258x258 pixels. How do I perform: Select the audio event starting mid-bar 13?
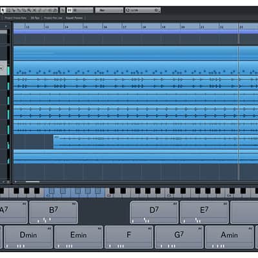(155, 142)
